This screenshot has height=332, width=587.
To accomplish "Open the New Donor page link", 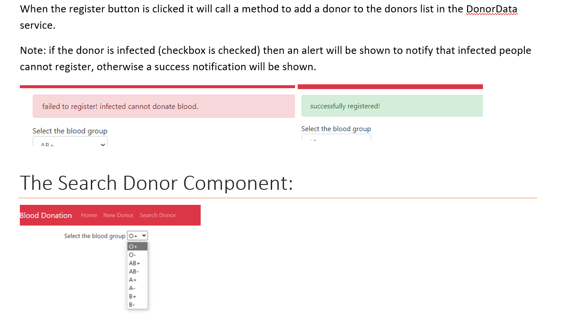I will coord(118,215).
